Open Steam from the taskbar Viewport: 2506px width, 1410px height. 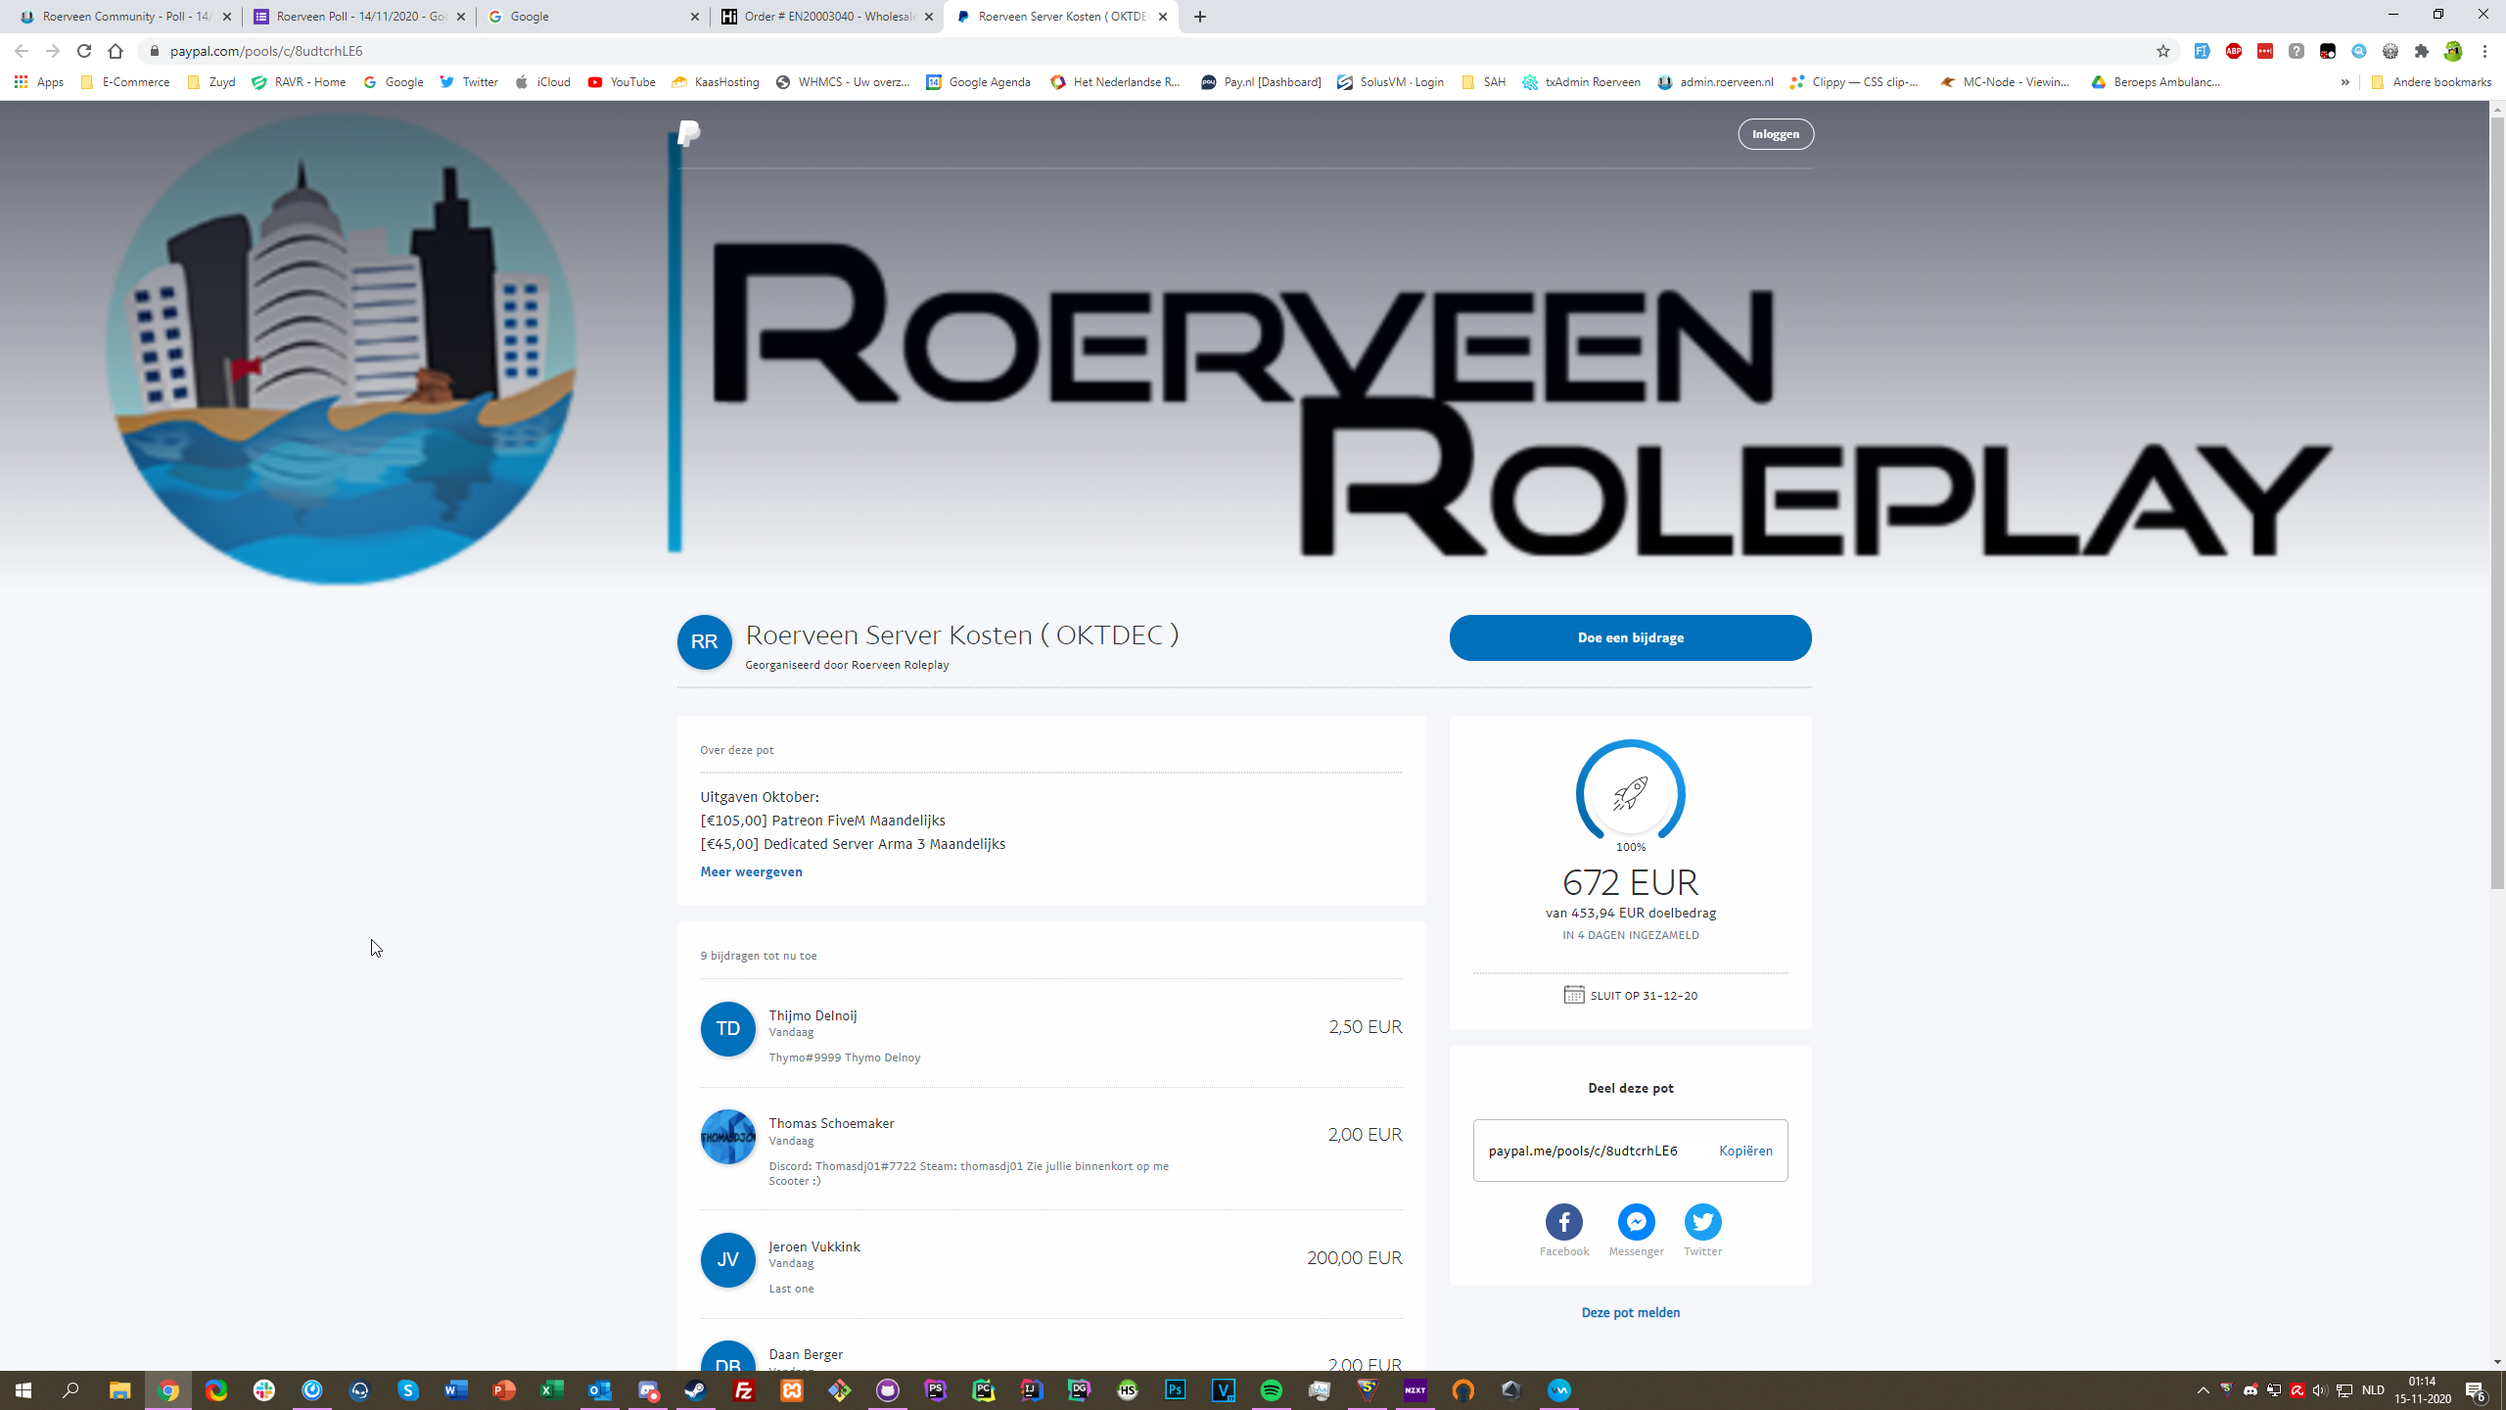pos(695,1390)
